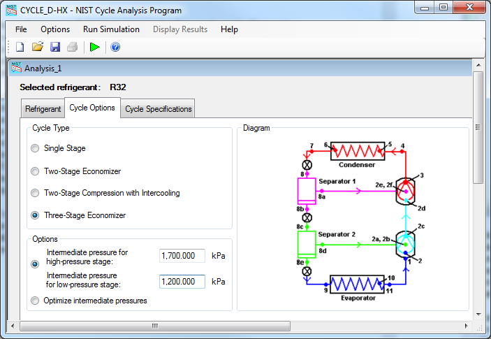The height and width of the screenshot is (339, 491).
Task: Click the Separator 1 box in diagram
Action: pos(306,191)
